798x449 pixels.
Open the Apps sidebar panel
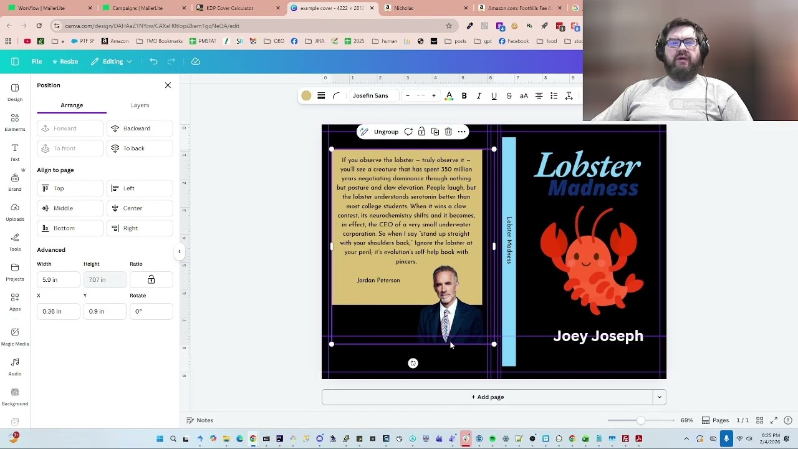pyautogui.click(x=15, y=302)
